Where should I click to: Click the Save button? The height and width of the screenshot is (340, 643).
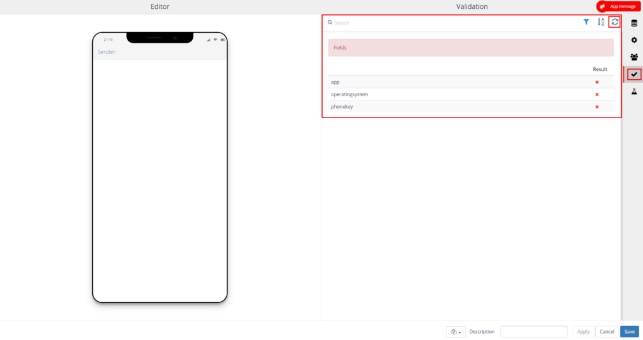coord(629,332)
